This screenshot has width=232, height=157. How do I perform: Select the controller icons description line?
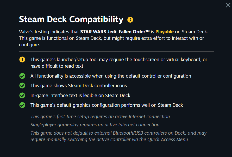pos(79,85)
